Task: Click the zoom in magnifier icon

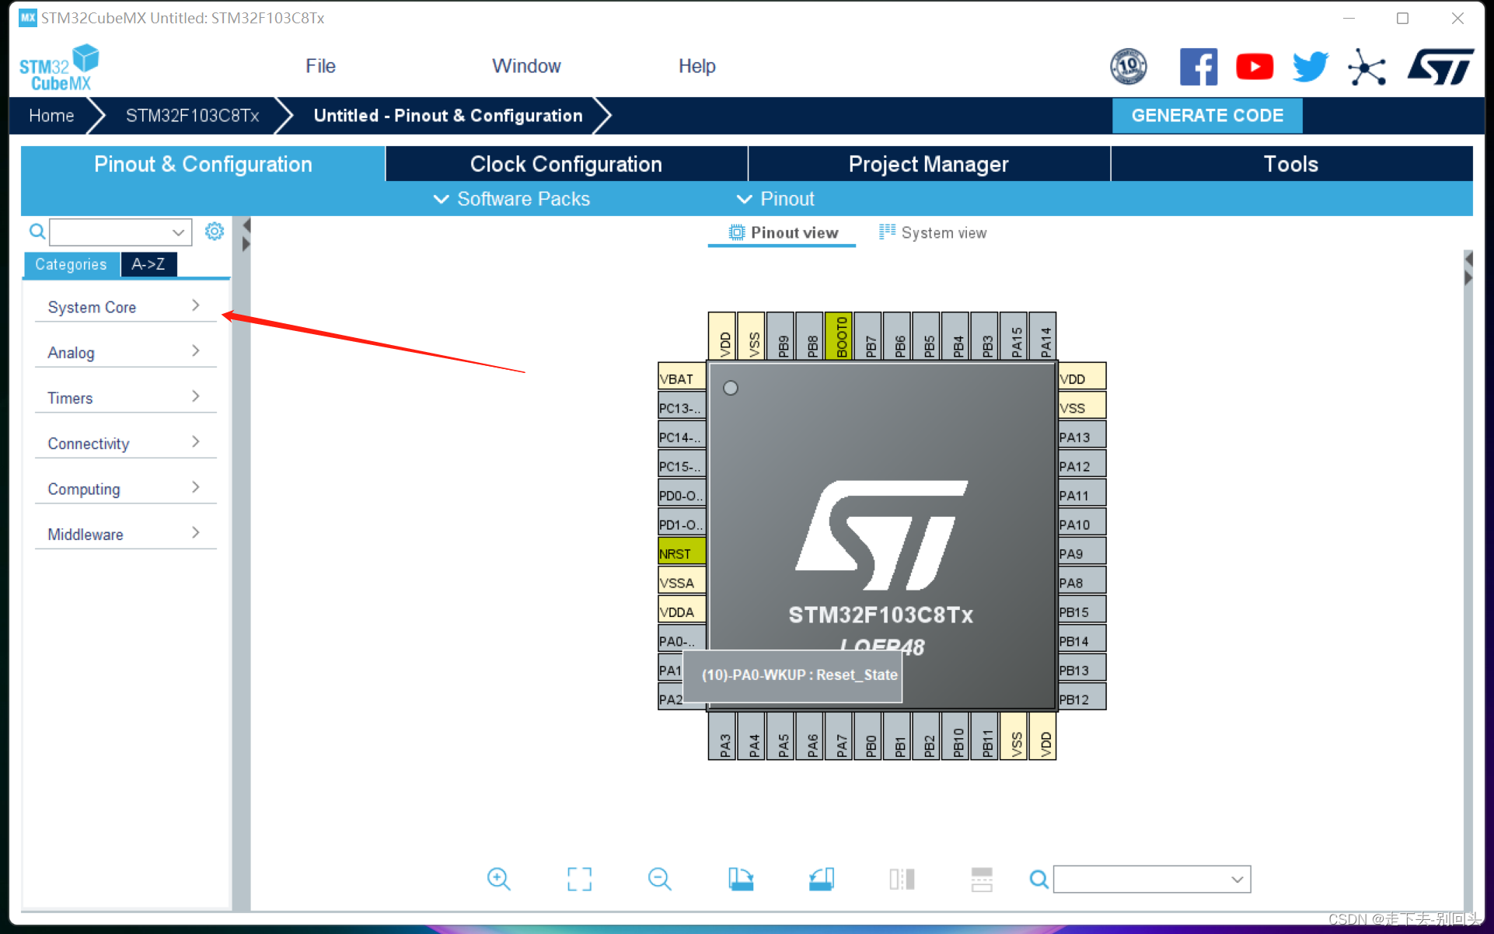Action: pos(498,879)
